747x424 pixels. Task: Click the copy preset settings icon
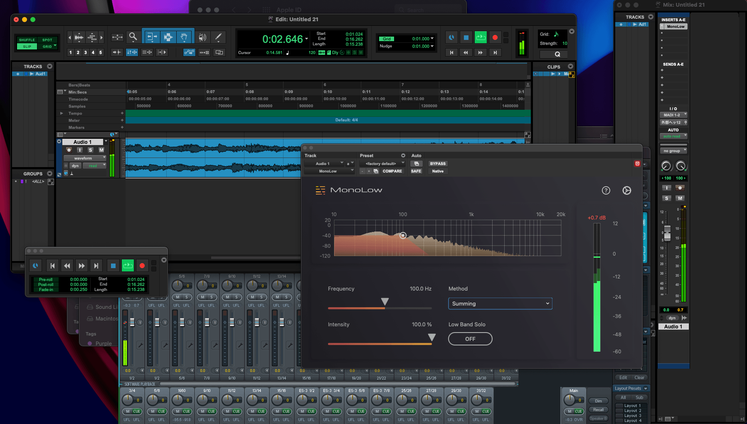[x=376, y=171]
